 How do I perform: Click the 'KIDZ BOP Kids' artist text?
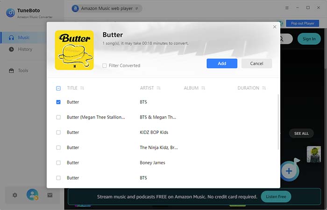[154, 132]
